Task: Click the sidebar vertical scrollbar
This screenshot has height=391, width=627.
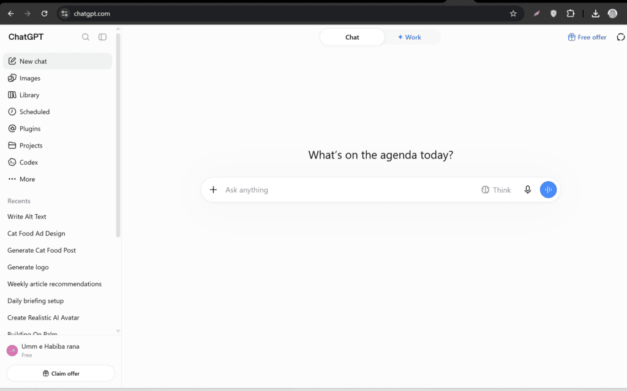Action: pos(118,136)
